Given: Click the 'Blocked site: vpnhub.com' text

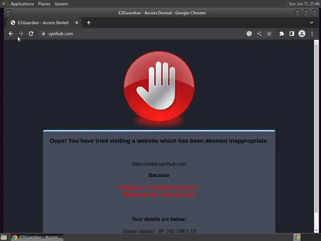Looking at the screenshot, I should point(159,195).
